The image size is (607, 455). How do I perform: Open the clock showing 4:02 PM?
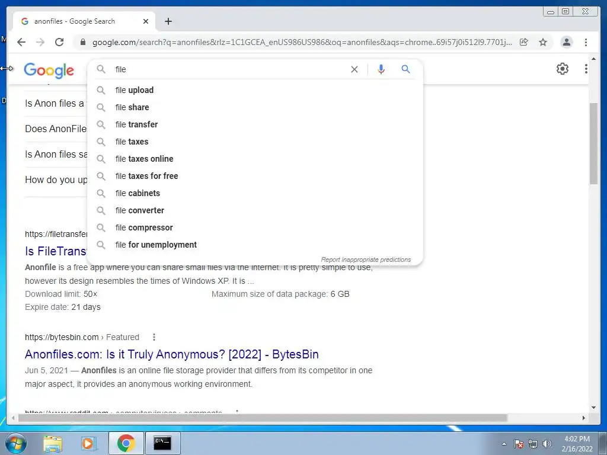[577, 444]
